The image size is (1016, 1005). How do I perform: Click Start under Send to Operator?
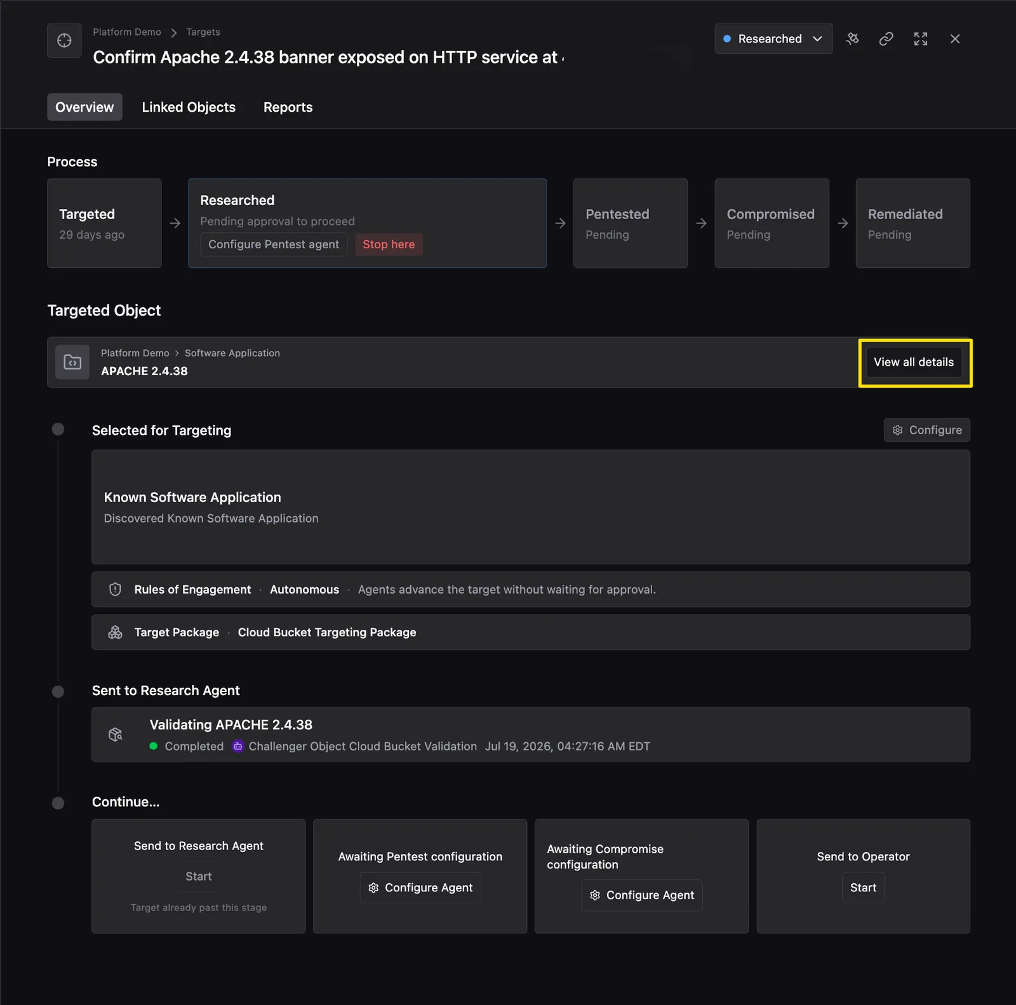[x=863, y=888]
